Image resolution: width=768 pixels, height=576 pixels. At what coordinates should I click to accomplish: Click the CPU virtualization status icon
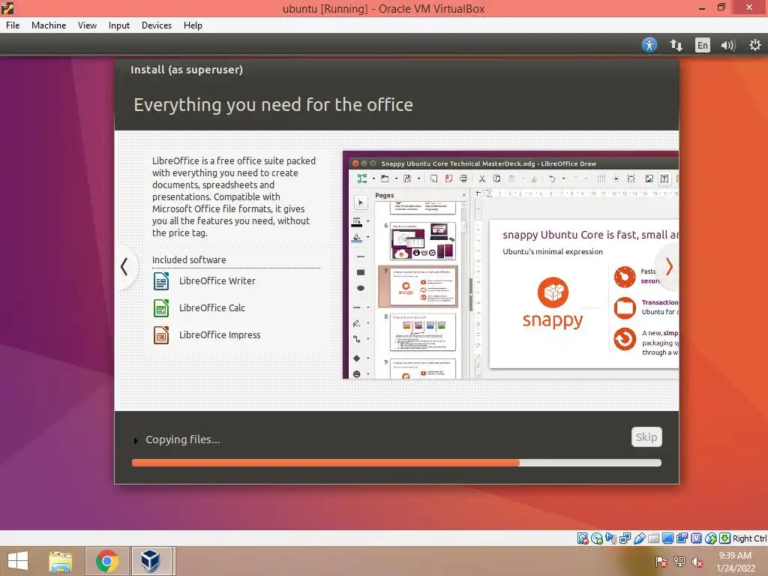[x=696, y=538]
